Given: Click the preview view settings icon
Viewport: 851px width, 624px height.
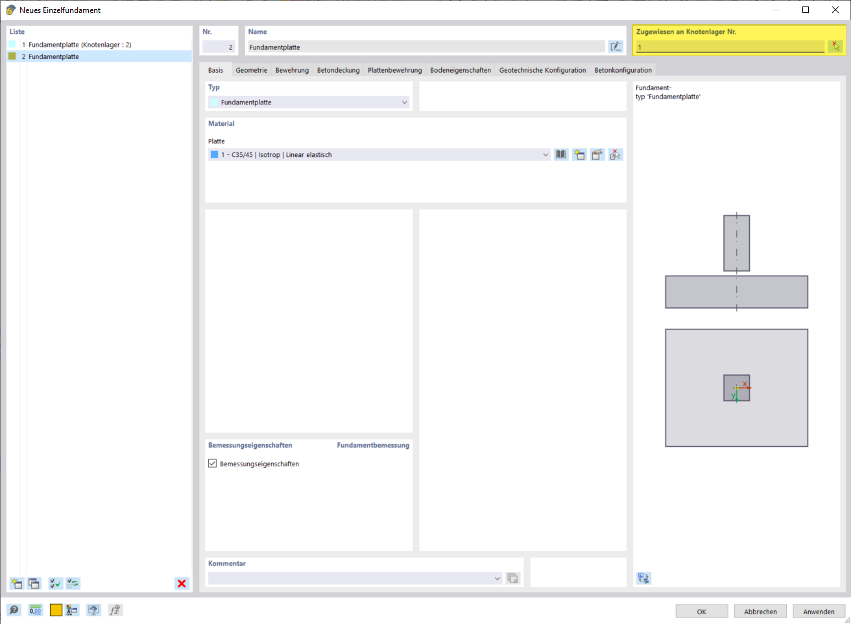Looking at the screenshot, I should (x=643, y=578).
